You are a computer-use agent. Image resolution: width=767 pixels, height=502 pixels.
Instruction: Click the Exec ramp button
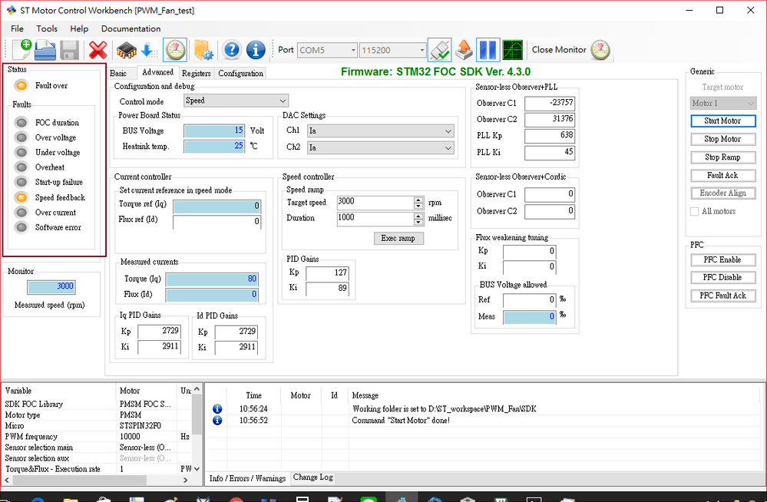pos(398,238)
